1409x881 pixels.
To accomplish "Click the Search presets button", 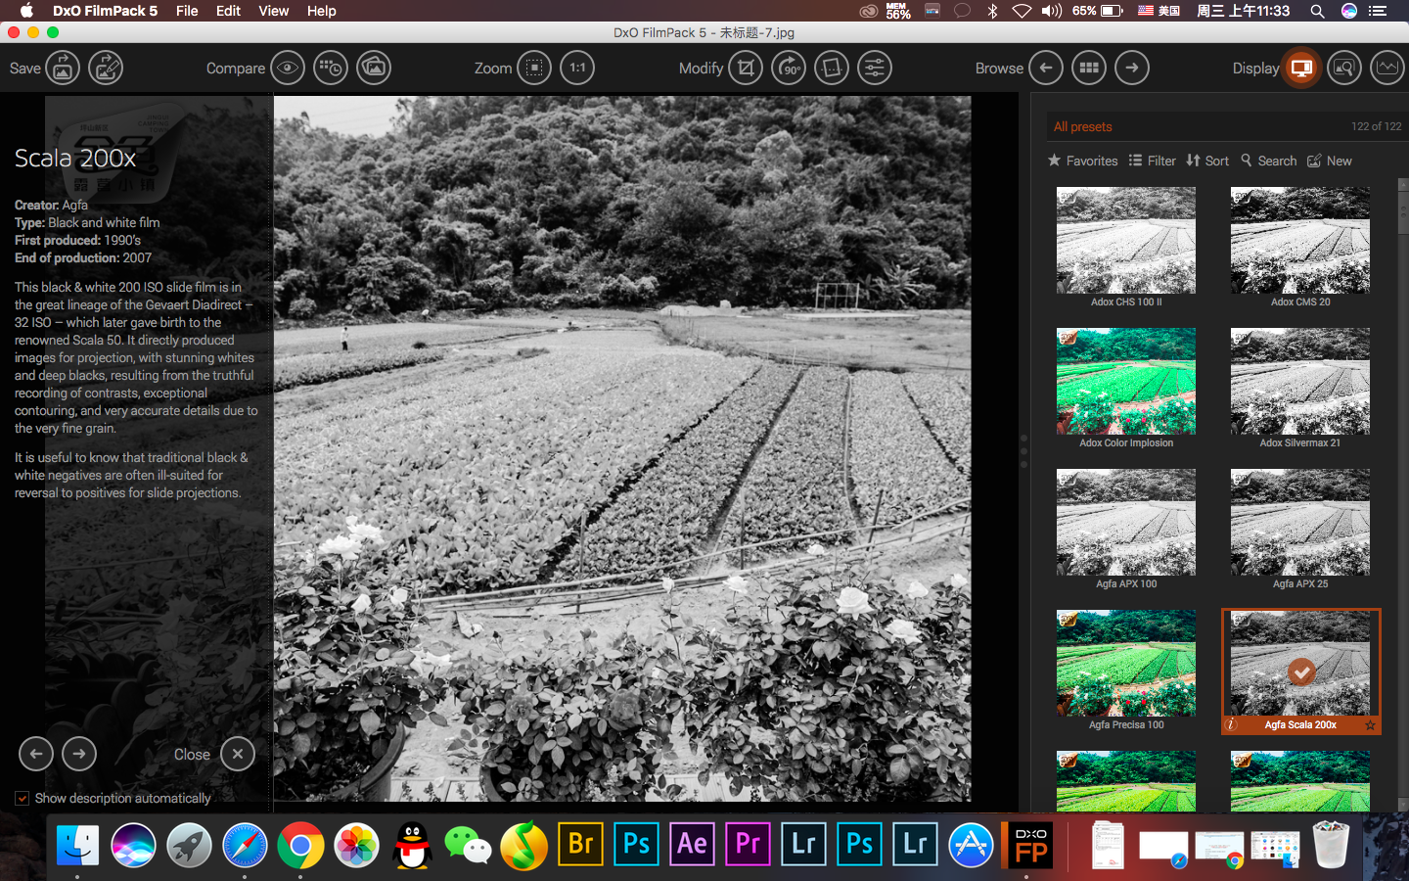I will point(1268,161).
